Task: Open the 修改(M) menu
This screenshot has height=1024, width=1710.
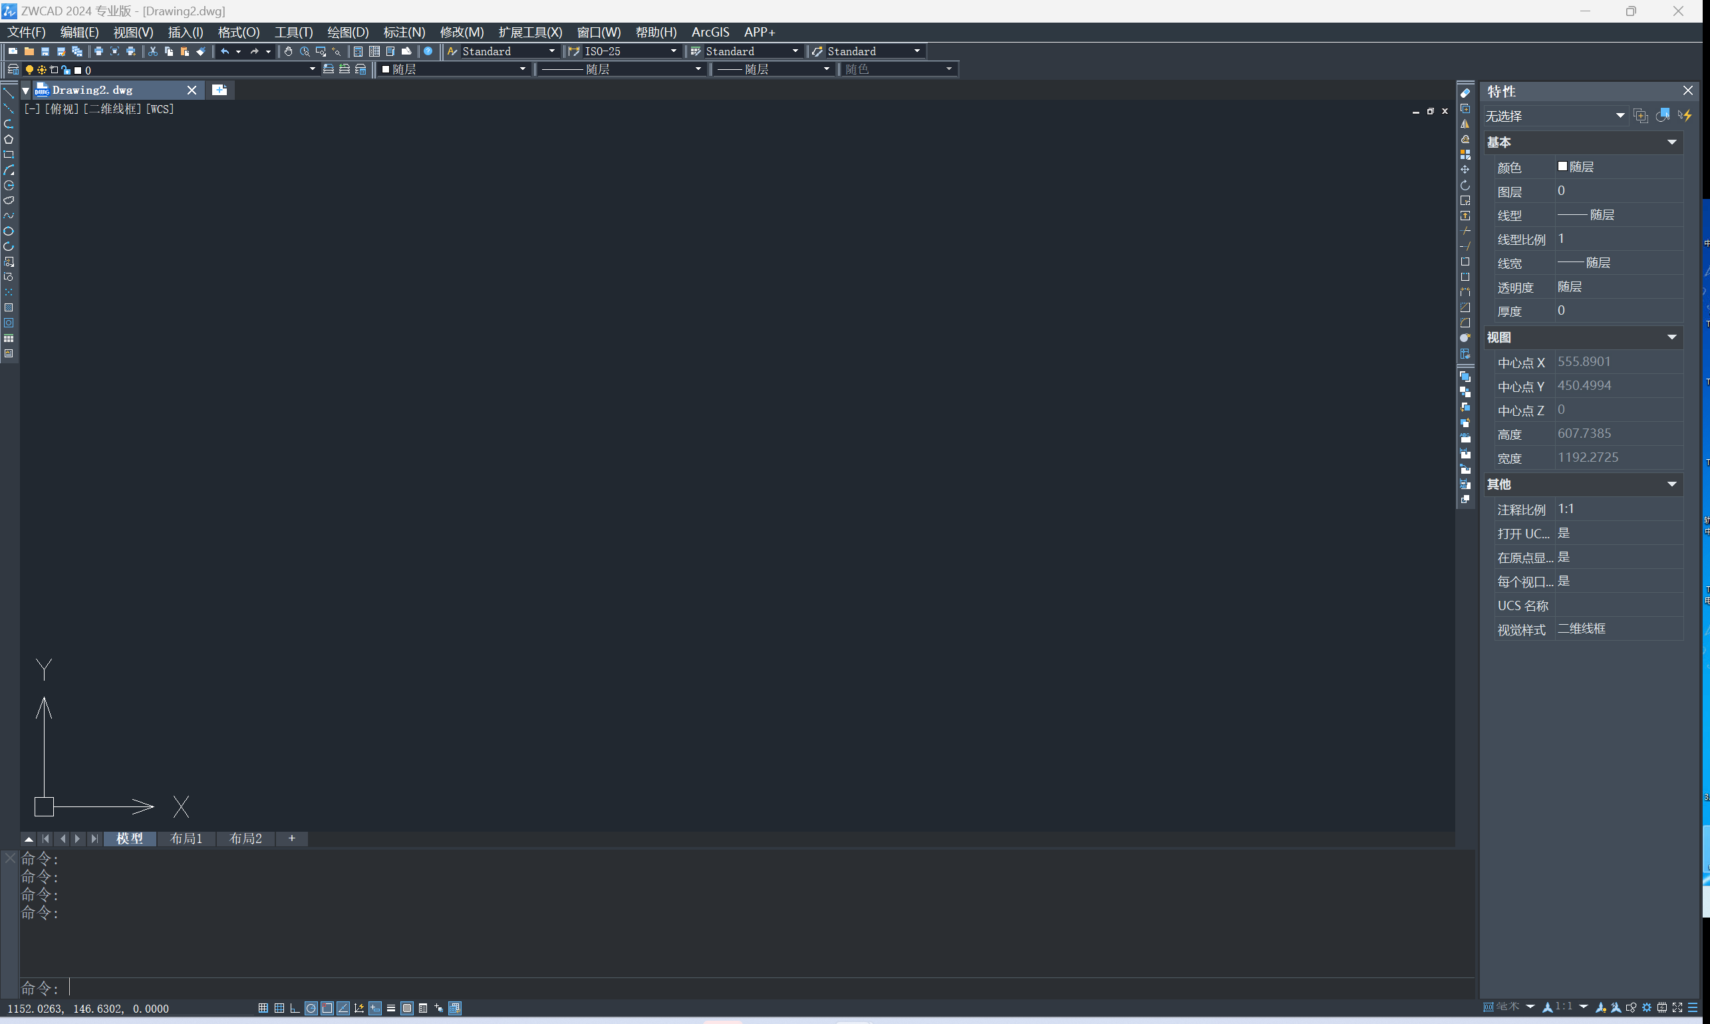Action: point(462,32)
